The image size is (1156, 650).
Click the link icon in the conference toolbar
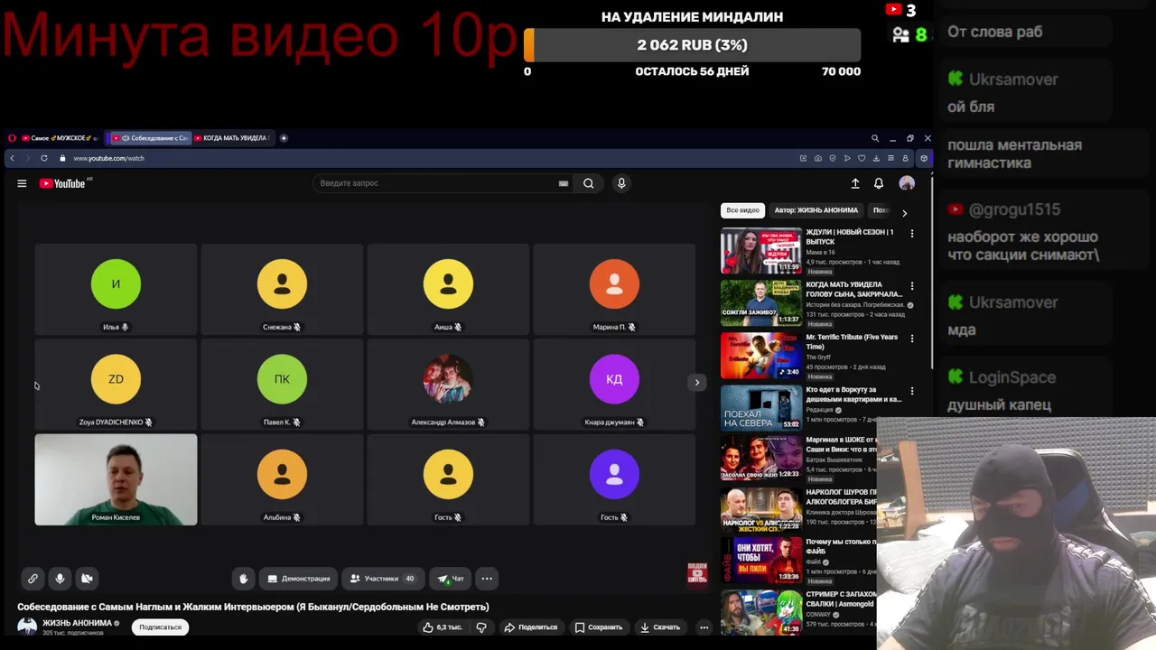(33, 579)
